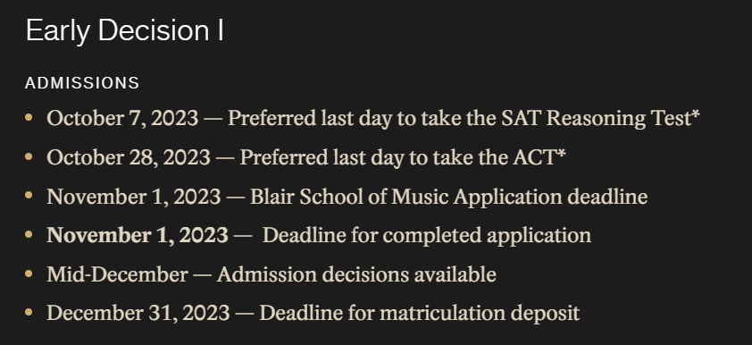Select Deadline for matriculation deposit text
This screenshot has height=345, width=752.
[x=420, y=314]
